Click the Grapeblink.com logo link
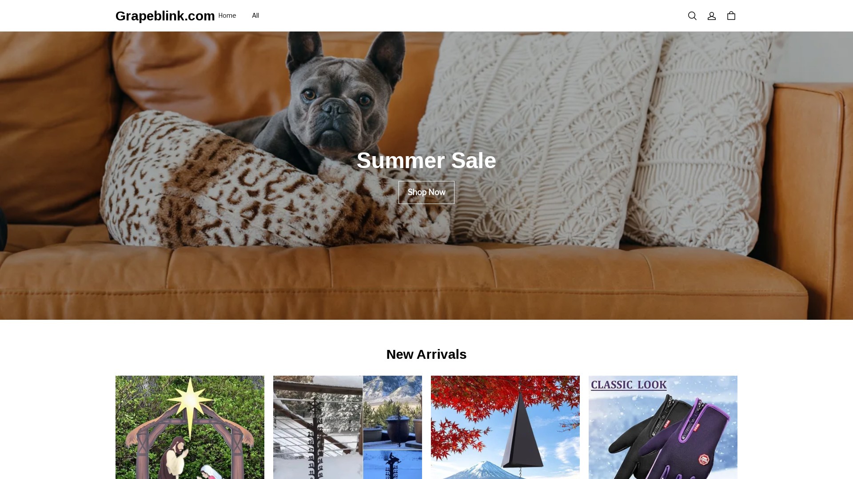This screenshot has height=479, width=853. pos(165,16)
